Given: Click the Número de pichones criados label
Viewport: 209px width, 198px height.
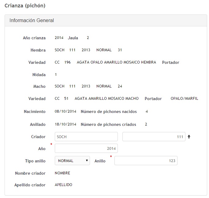Looking at the screenshot, I should pos(108,124).
